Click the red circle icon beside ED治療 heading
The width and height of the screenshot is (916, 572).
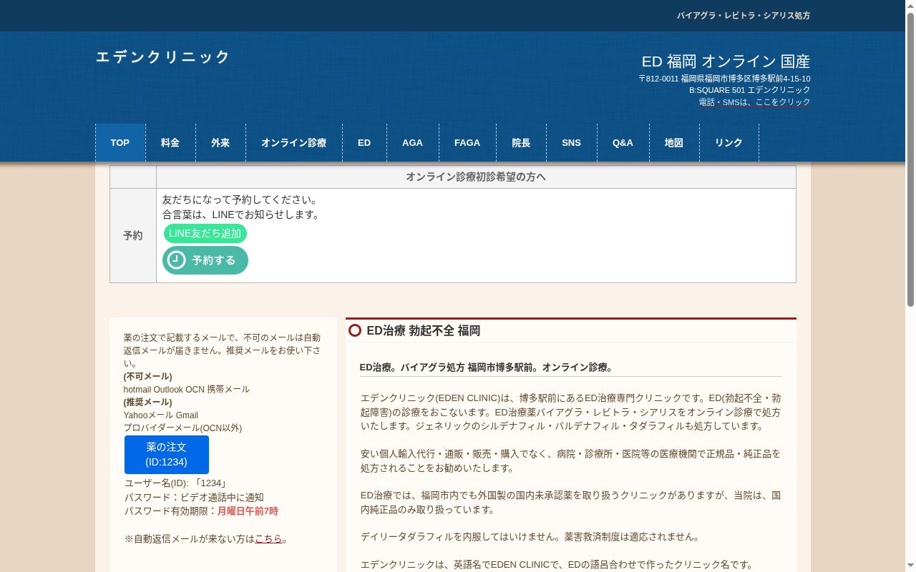tap(355, 330)
